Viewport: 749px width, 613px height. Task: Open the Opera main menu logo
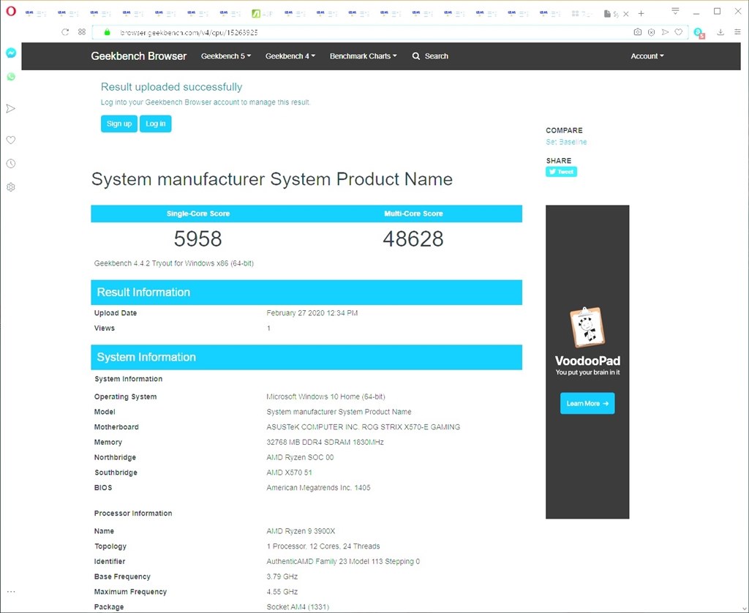(11, 12)
